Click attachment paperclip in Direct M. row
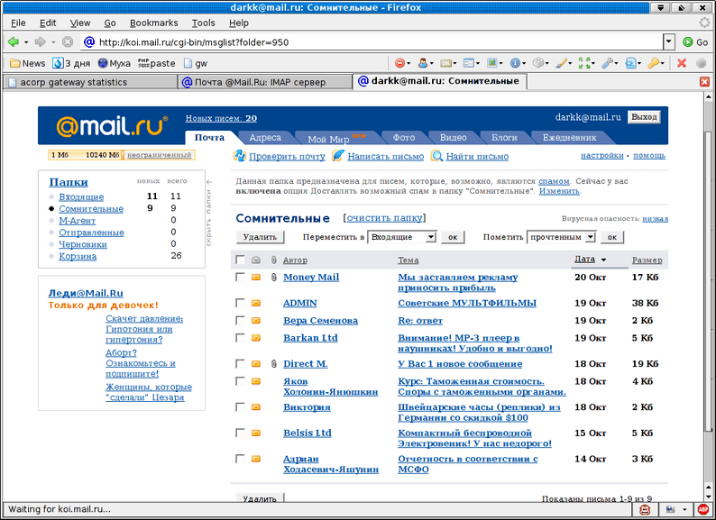Image resolution: width=716 pixels, height=520 pixels. point(273,364)
